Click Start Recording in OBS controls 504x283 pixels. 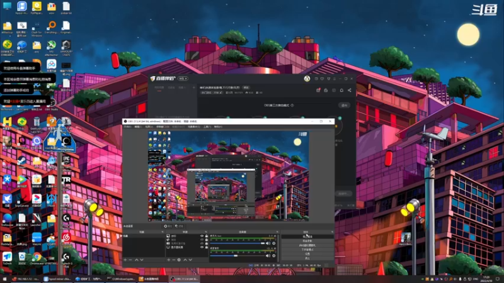[307, 241]
